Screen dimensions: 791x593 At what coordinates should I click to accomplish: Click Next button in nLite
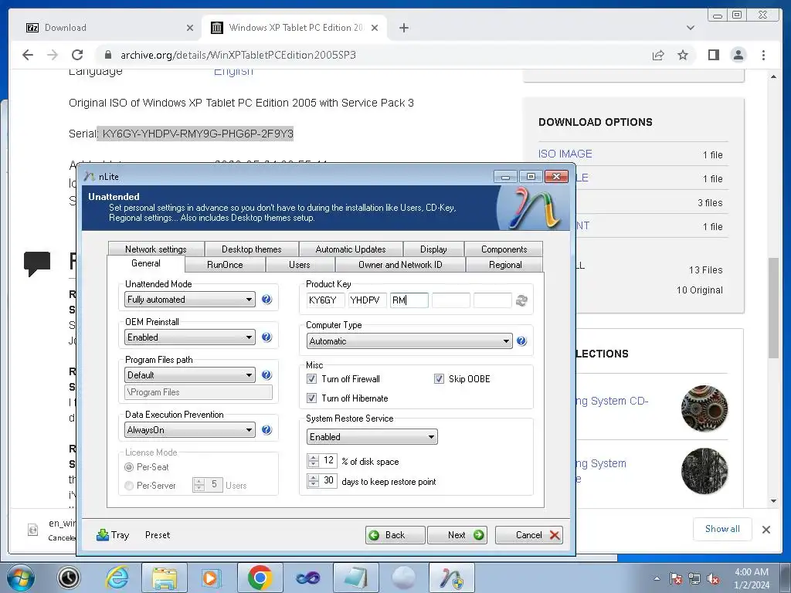point(458,535)
